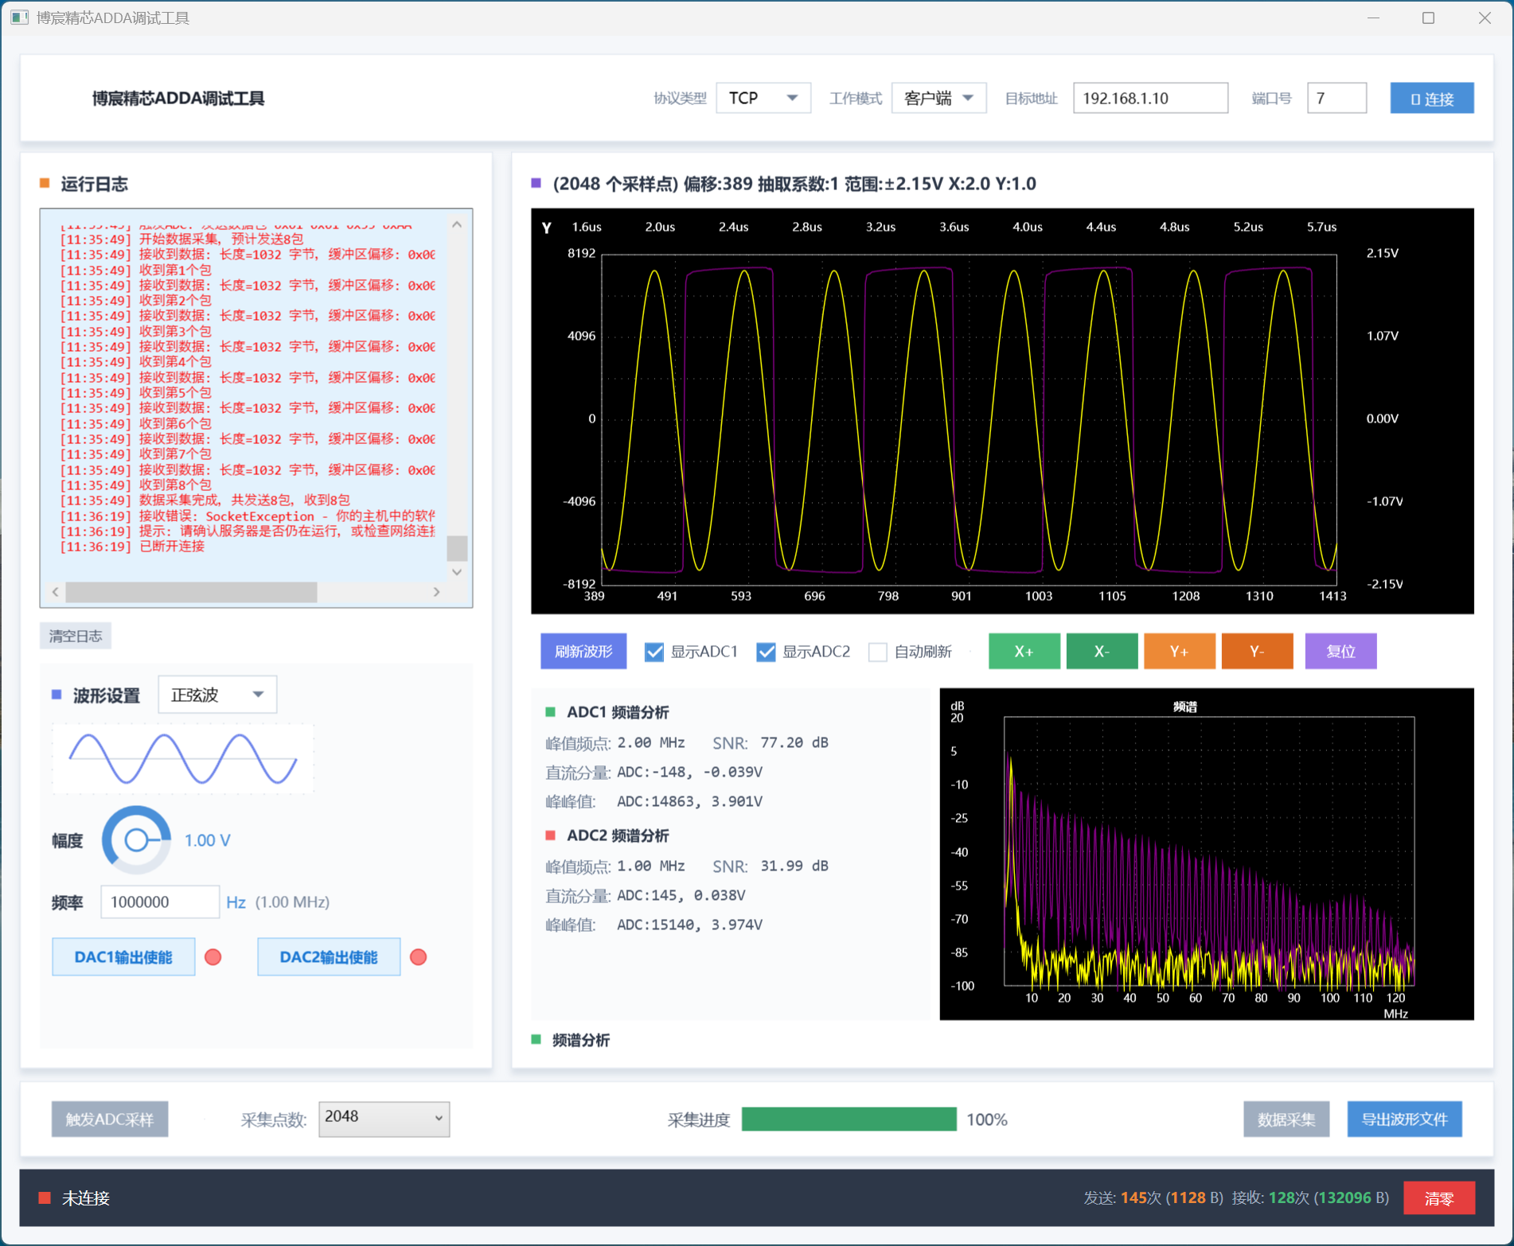The width and height of the screenshot is (1514, 1246).
Task: Click the Y- zoom button
Action: pyautogui.click(x=1258, y=652)
